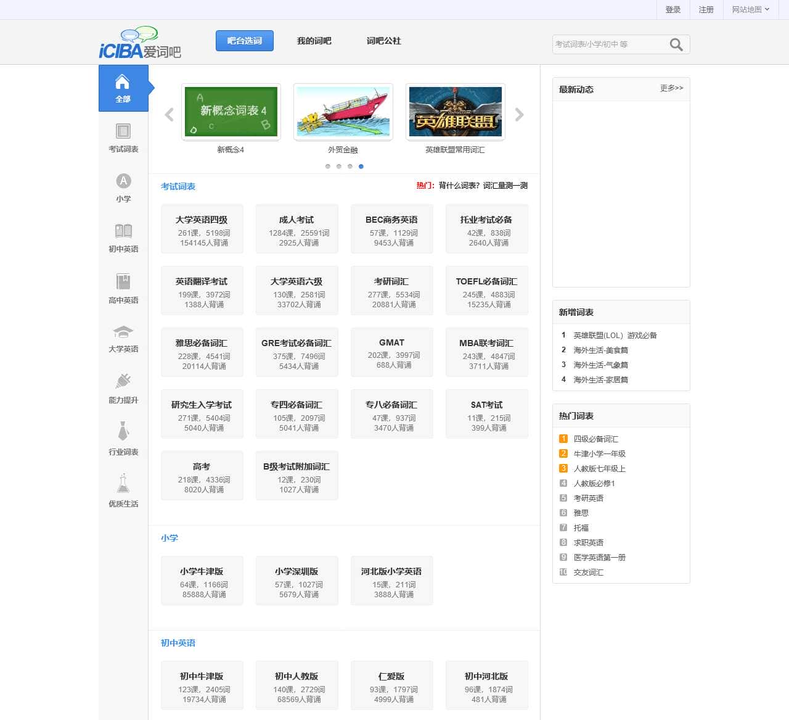The height and width of the screenshot is (720, 789).
Task: Open the 大学英语四级 word list card
Action: point(202,229)
